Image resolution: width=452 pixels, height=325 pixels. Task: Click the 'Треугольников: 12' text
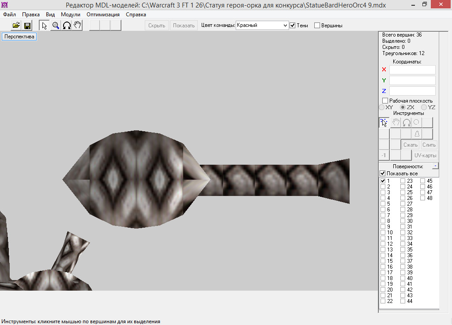click(403, 53)
